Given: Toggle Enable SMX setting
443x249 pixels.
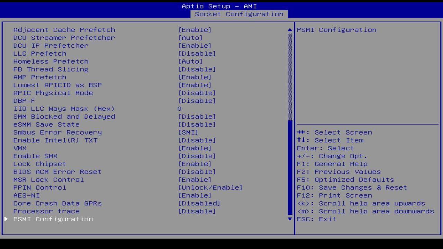Looking at the screenshot, I should (x=195, y=156).
